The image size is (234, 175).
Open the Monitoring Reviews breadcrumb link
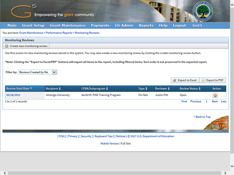point(87,33)
